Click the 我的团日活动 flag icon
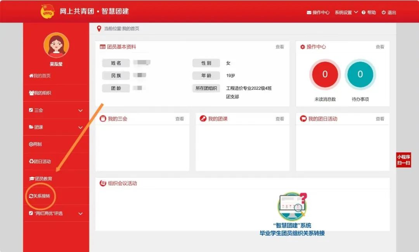This screenshot has width=419, height=252. coord(303,119)
